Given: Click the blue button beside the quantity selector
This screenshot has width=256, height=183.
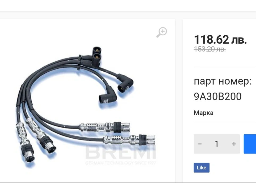Looking at the screenshot, I should tap(250, 144).
